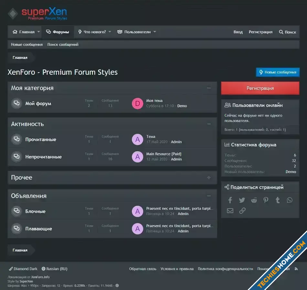The height and width of the screenshot is (290, 307).
Task: Click the node icon for Мой форум
Action: pyautogui.click(x=16, y=103)
